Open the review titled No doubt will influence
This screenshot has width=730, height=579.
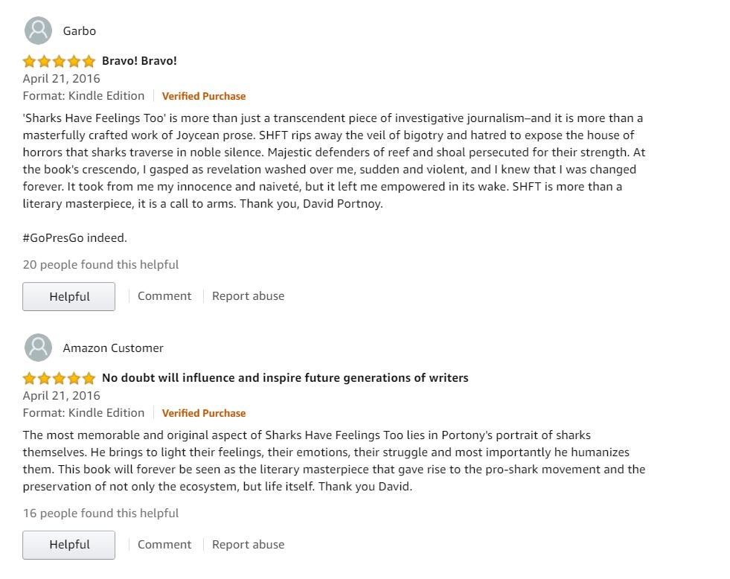point(285,378)
